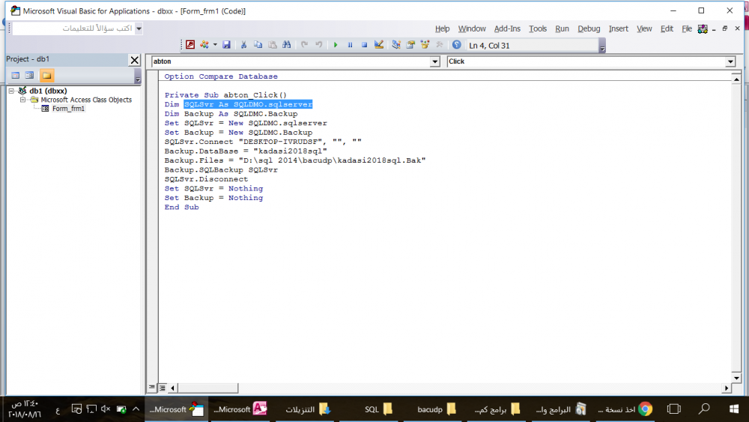This screenshot has width=749, height=422.
Task: Click the help question input box
Action: click(x=73, y=28)
